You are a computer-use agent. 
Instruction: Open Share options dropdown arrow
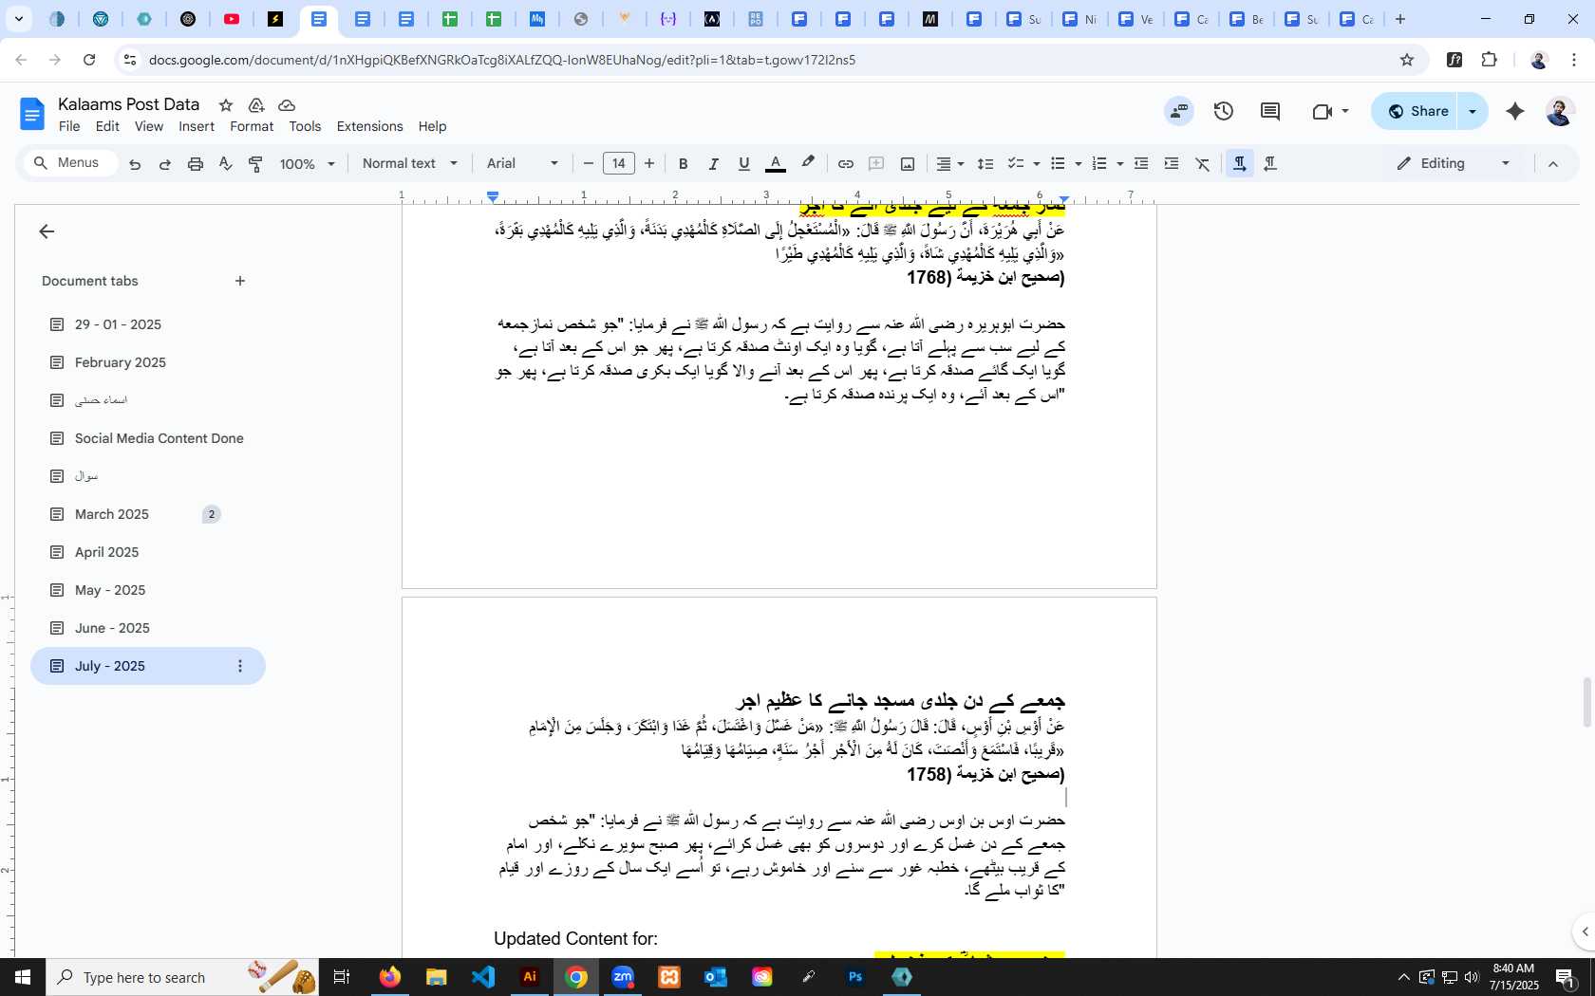click(x=1473, y=111)
